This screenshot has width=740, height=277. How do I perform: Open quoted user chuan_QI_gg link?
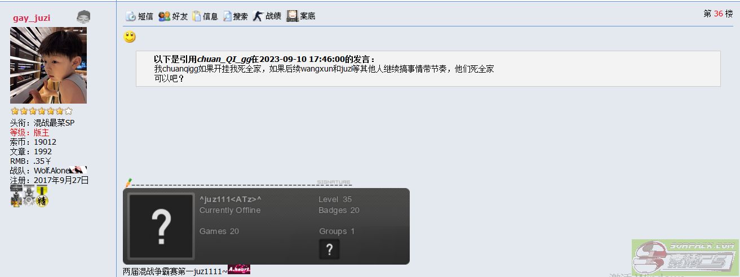pyautogui.click(x=224, y=59)
